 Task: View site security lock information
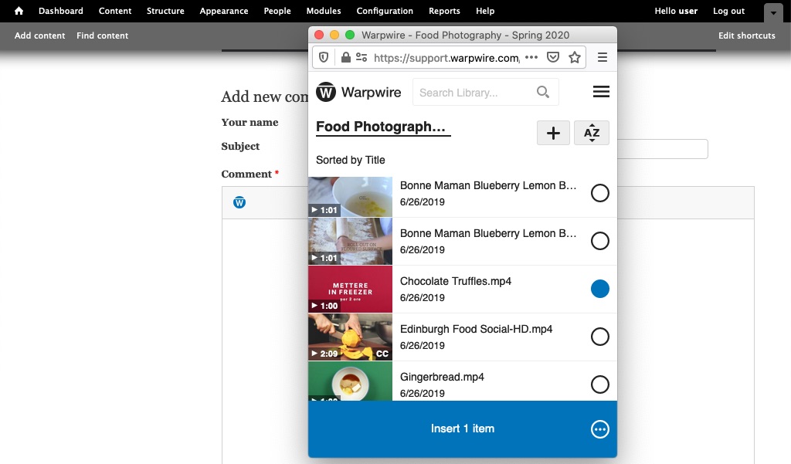tap(345, 57)
